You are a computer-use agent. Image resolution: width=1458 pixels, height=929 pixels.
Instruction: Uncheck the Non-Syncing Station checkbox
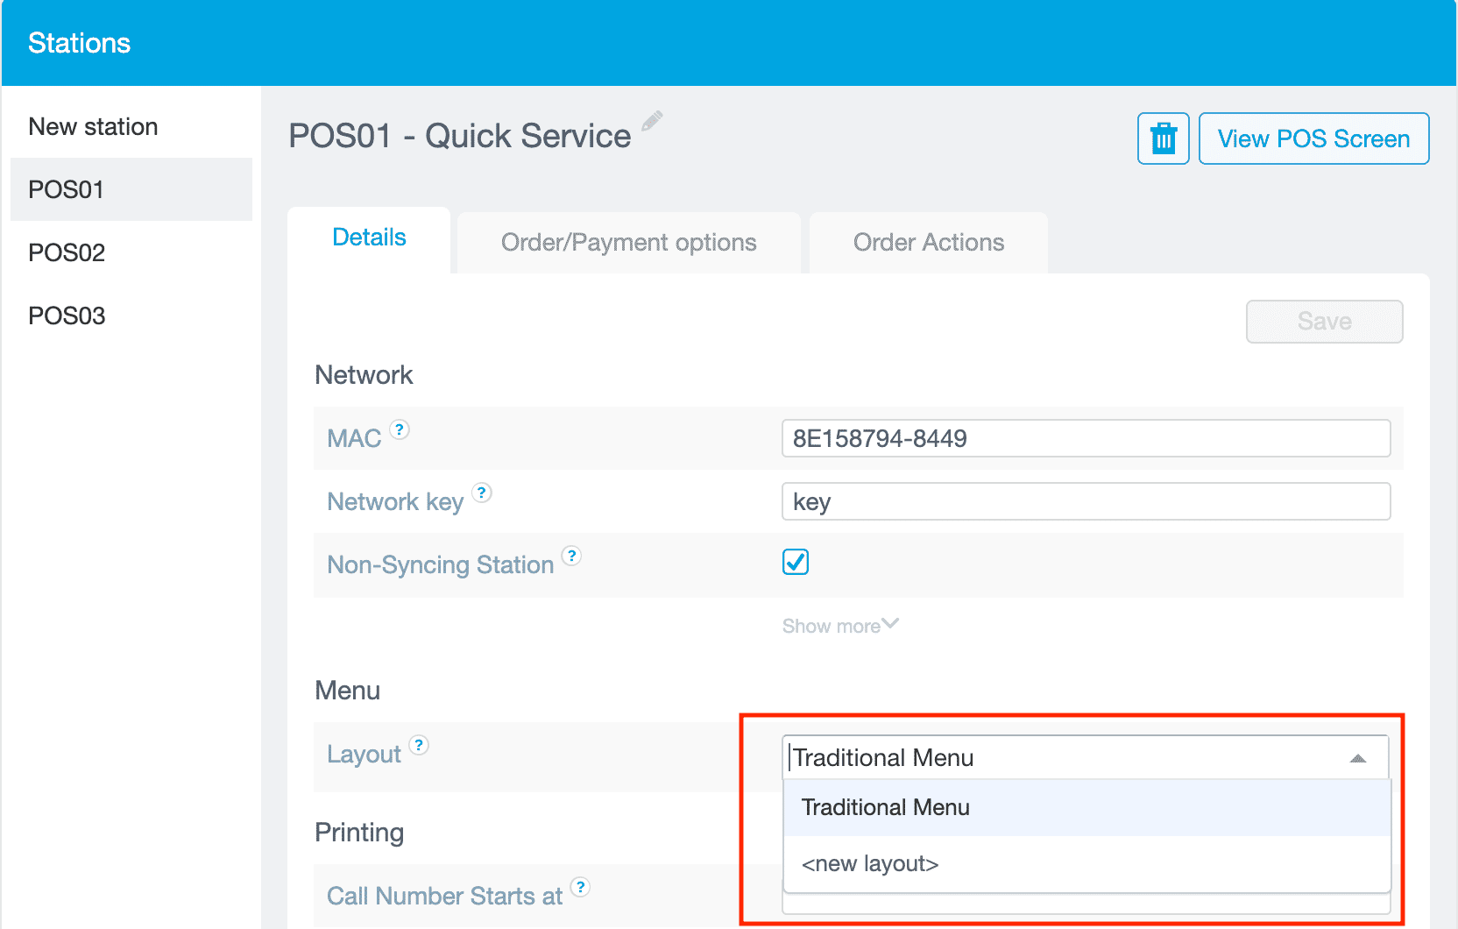point(796,562)
